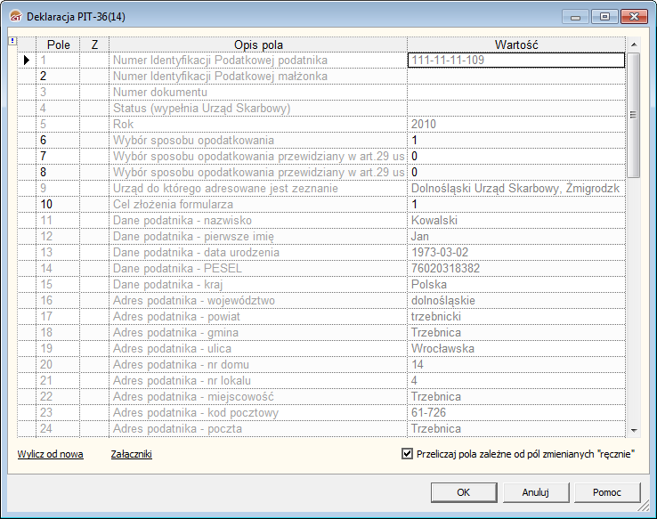This screenshot has height=519, width=657.
Task: Click the scrollbar up arrow
Action: 633,44
